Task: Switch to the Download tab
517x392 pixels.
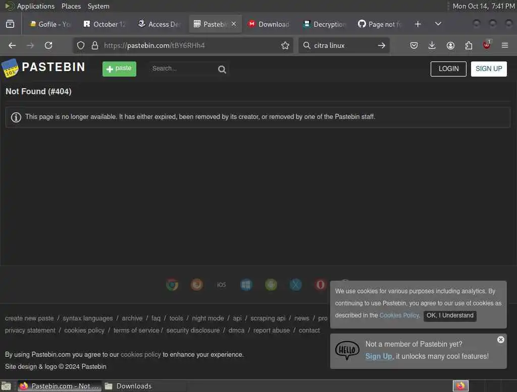Action: 269,24
